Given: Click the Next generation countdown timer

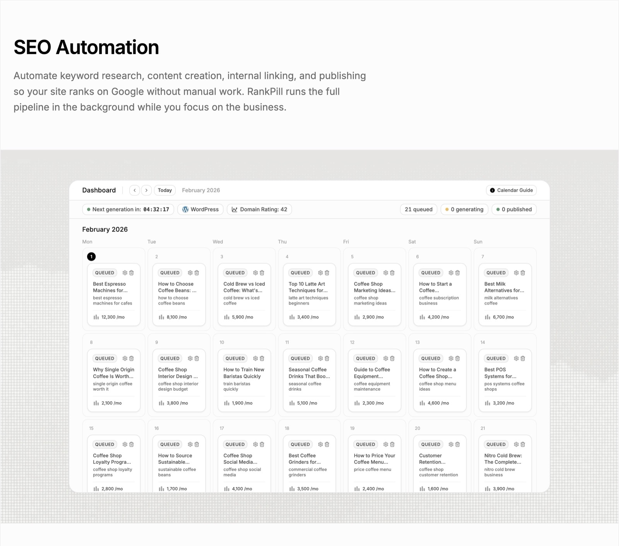Looking at the screenshot, I should (x=128, y=209).
